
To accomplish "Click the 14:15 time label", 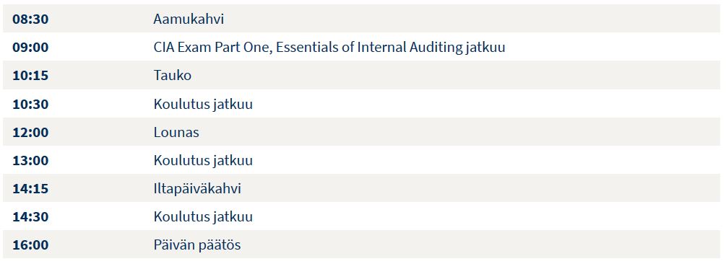I will point(30,189).
